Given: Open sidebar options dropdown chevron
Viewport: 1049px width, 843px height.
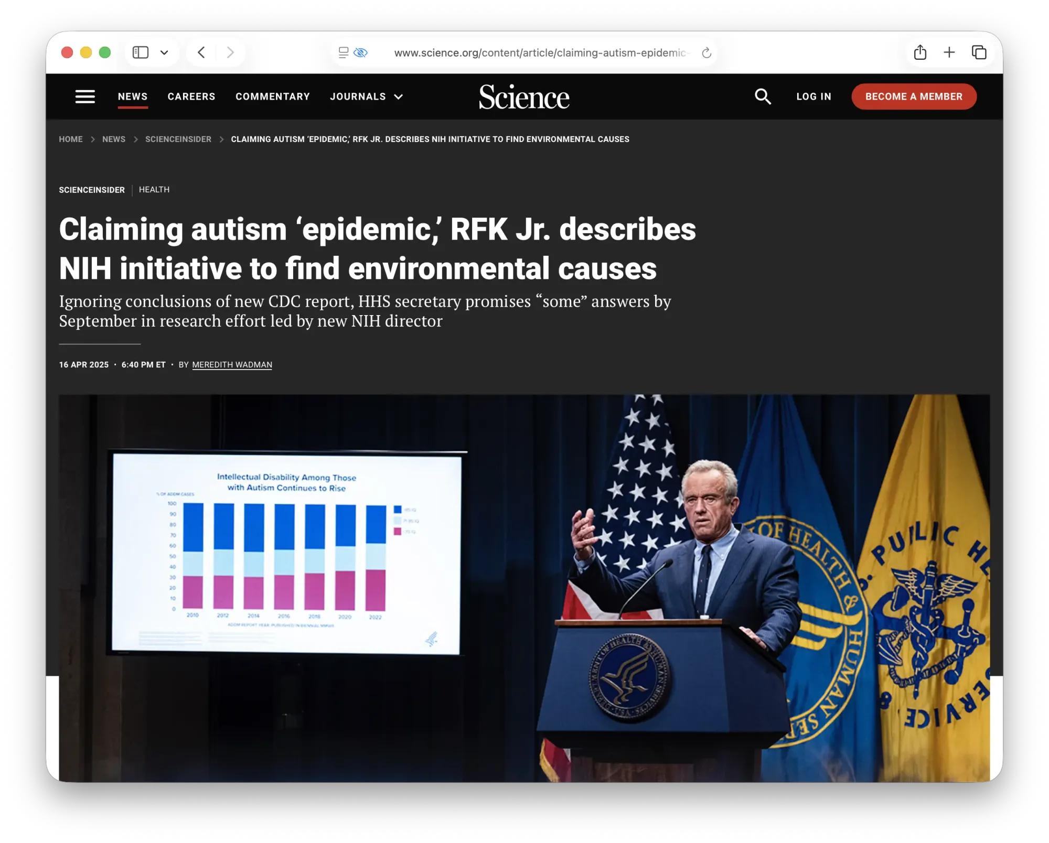Looking at the screenshot, I should 164,52.
